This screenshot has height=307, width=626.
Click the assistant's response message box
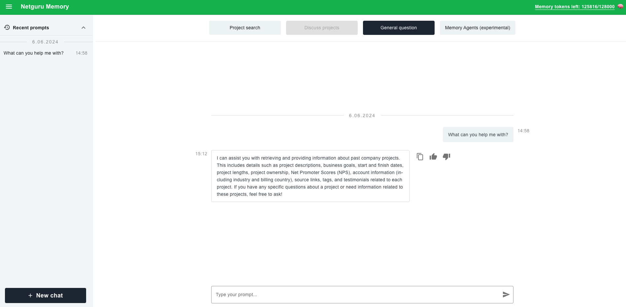pyautogui.click(x=310, y=176)
